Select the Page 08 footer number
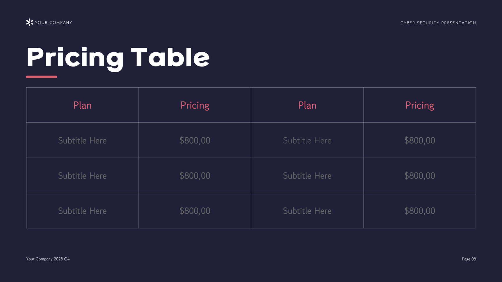Viewport: 502px width, 282px height. (469, 259)
